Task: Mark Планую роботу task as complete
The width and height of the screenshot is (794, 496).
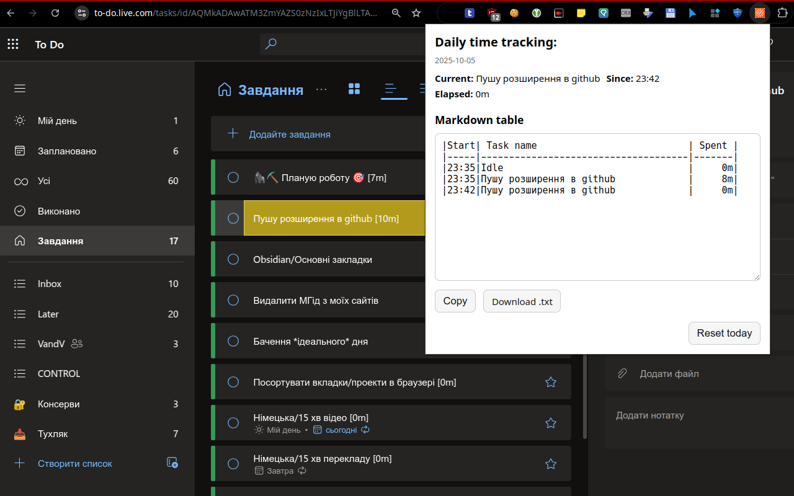Action: (233, 178)
